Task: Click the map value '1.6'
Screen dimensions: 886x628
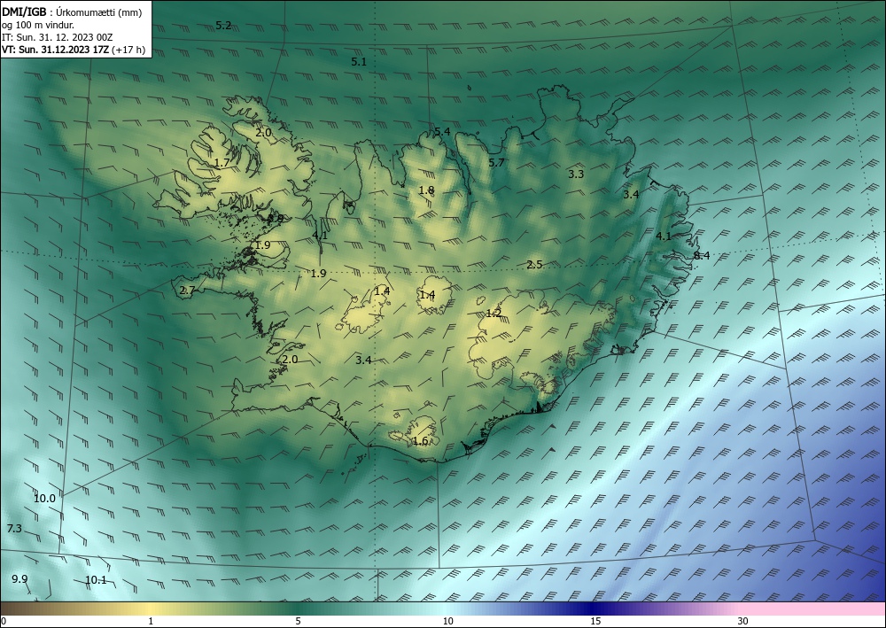Action: (x=420, y=441)
